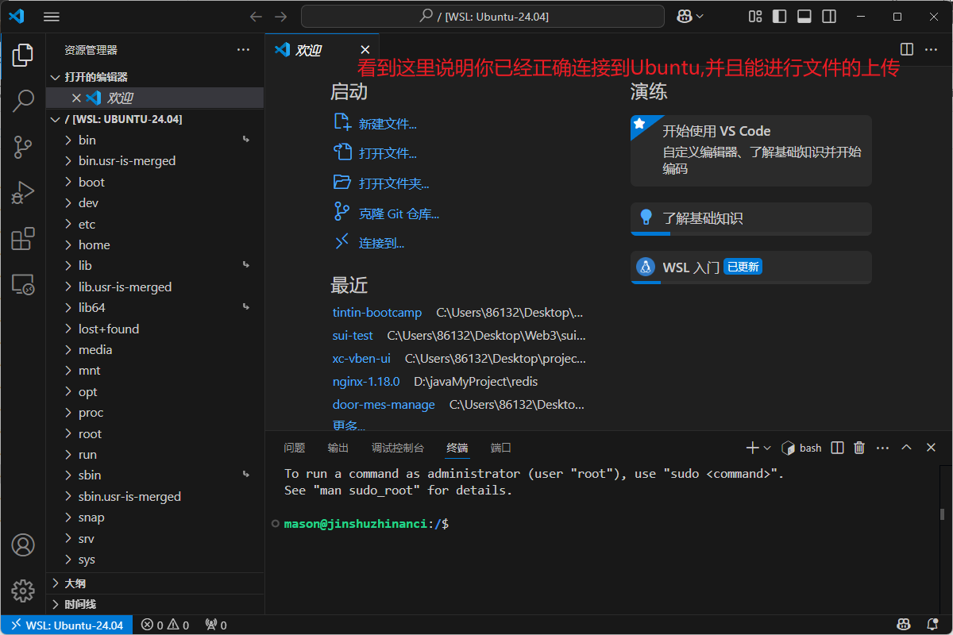
Task: Open the hamburger application menu
Action: tap(51, 17)
